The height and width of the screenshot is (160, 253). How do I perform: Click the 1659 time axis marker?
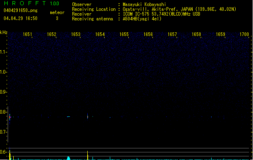coord(220,34)
